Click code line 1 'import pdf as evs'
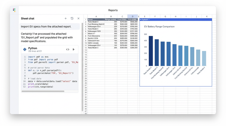This screenshot has width=226, height=126. coord(38,57)
